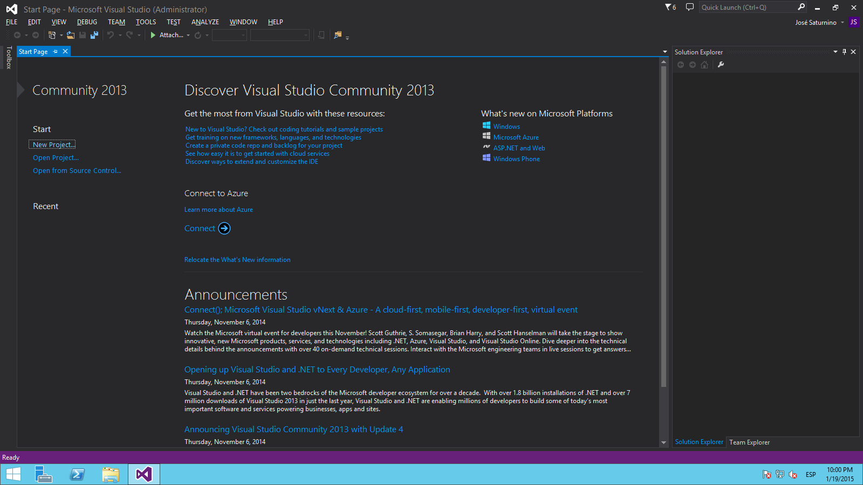Open the Undo history dropdown arrow
The height and width of the screenshot is (485, 863).
click(x=120, y=35)
